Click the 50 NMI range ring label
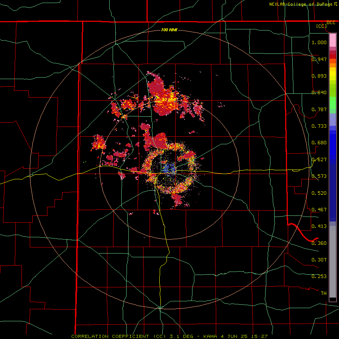The image size is (339, 339). point(169,100)
